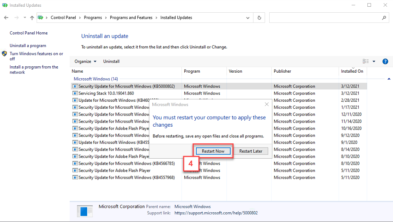
Task: Open the Organize menu
Action: (x=85, y=61)
